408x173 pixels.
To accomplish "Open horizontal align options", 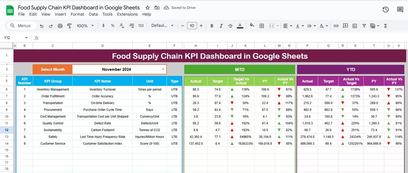I will [x=287, y=26].
